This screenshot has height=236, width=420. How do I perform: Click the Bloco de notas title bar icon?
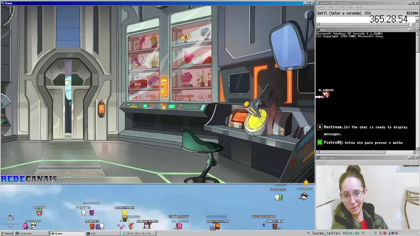pos(318,3)
